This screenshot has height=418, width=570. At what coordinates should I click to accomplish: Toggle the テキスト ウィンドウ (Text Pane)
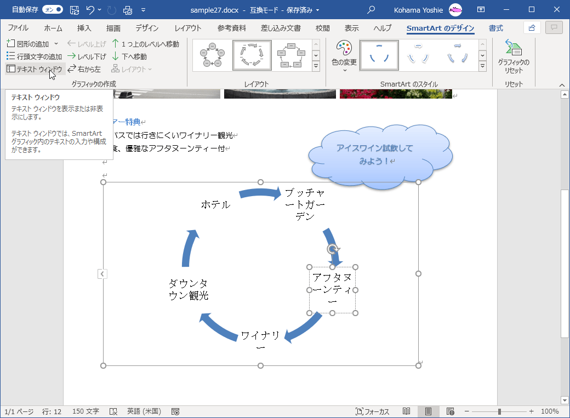(34, 68)
